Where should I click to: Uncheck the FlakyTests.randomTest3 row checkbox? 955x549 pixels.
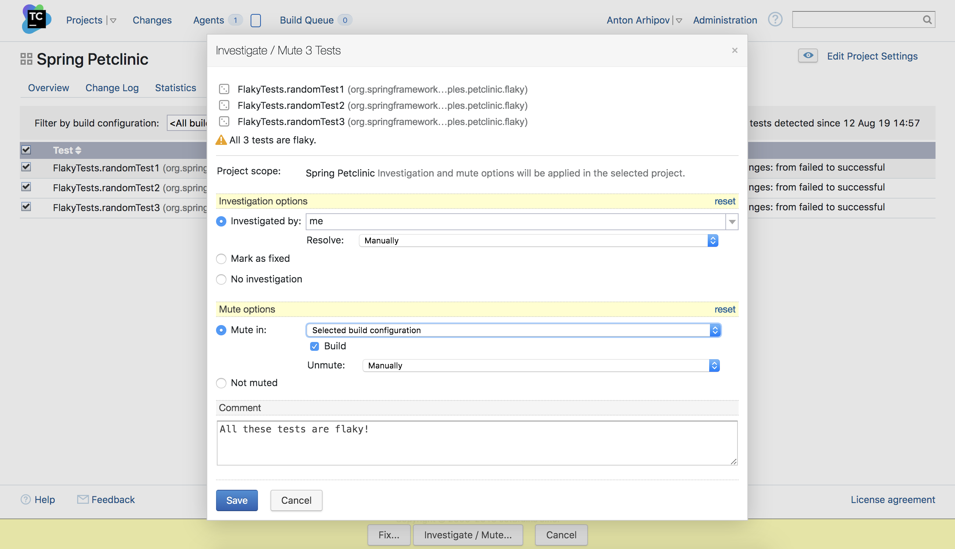[26, 207]
